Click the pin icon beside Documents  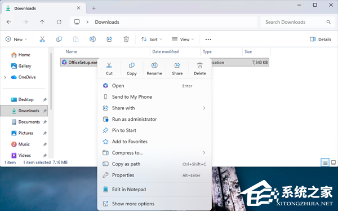click(45, 122)
